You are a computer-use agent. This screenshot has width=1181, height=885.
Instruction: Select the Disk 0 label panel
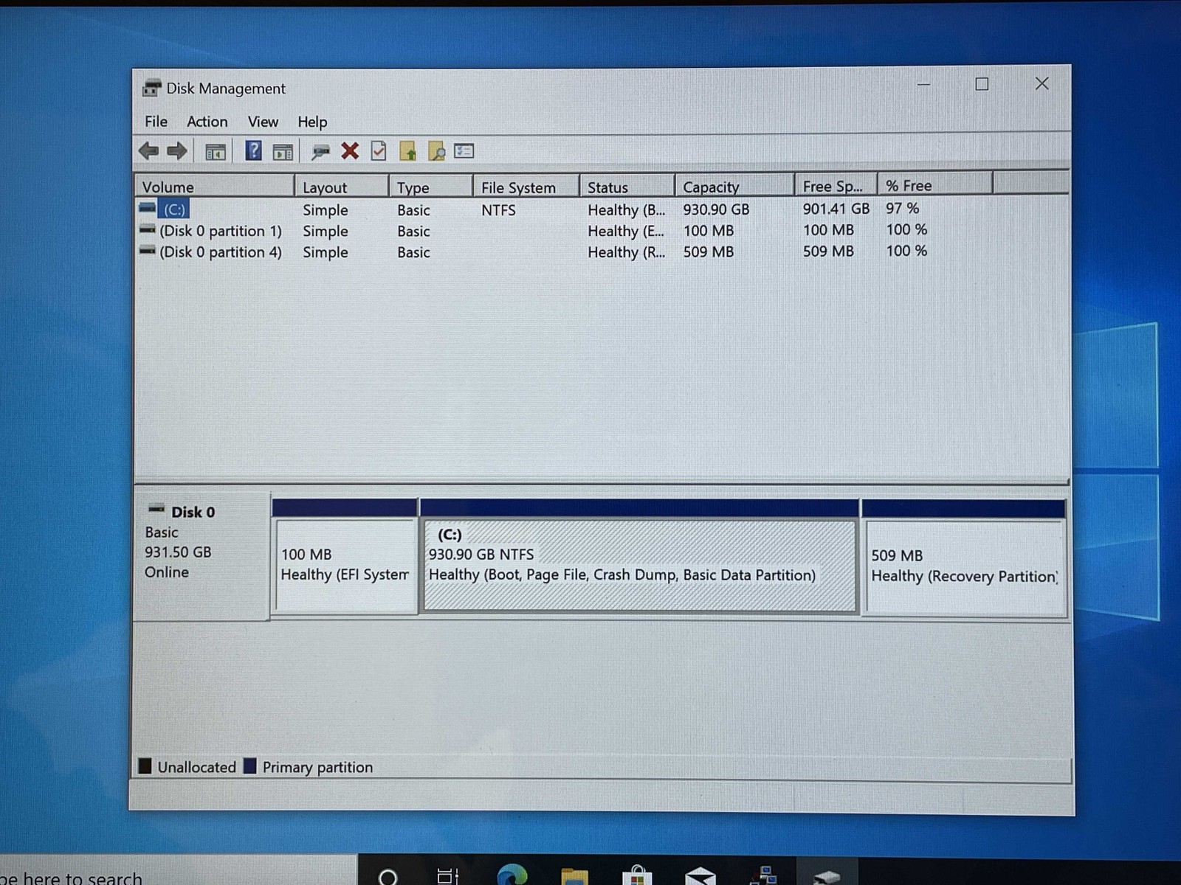[201, 556]
